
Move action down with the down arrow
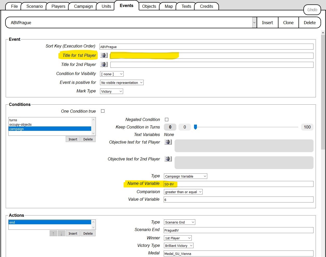pyautogui.click(x=61, y=233)
